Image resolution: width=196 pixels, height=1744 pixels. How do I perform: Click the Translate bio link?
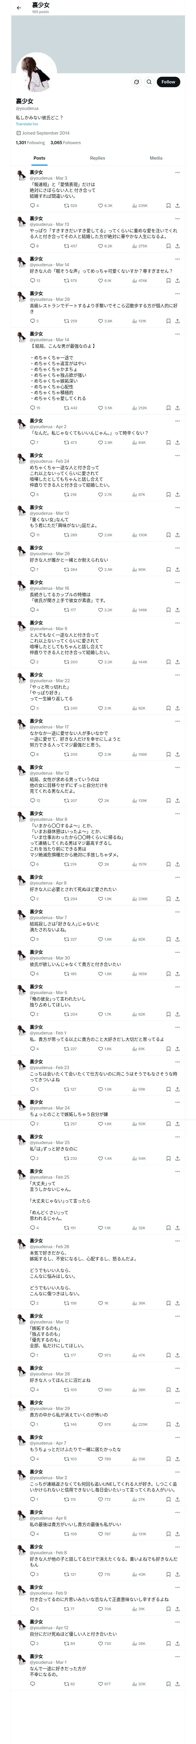pos(27,124)
